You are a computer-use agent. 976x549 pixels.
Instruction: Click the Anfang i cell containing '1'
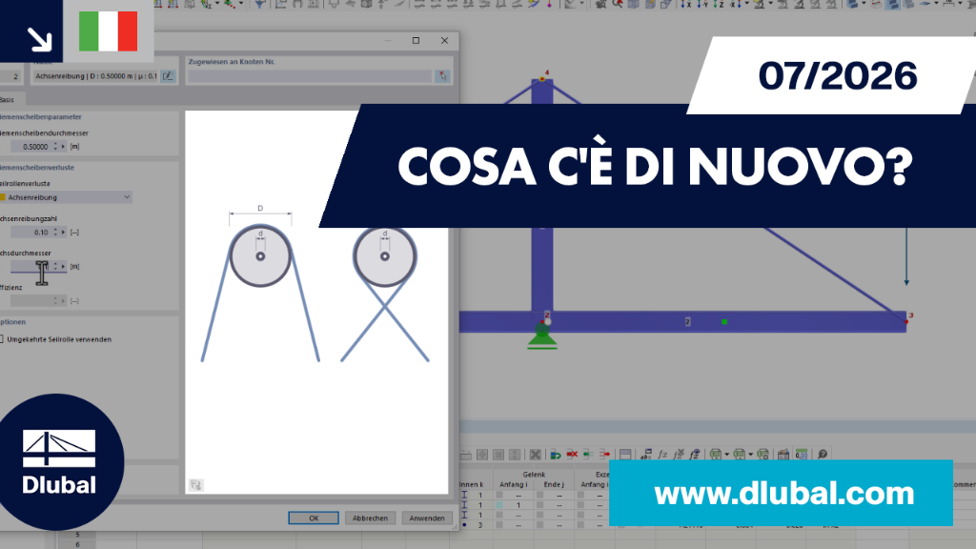pos(518,505)
